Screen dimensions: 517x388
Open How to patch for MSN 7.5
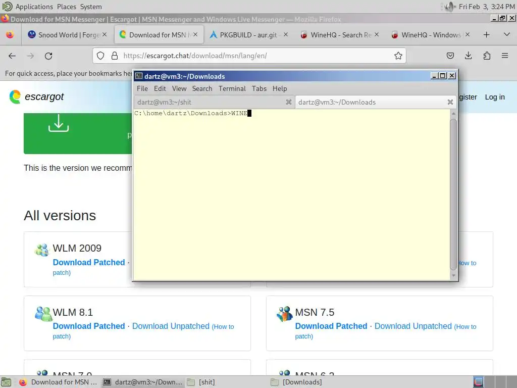pos(465,327)
